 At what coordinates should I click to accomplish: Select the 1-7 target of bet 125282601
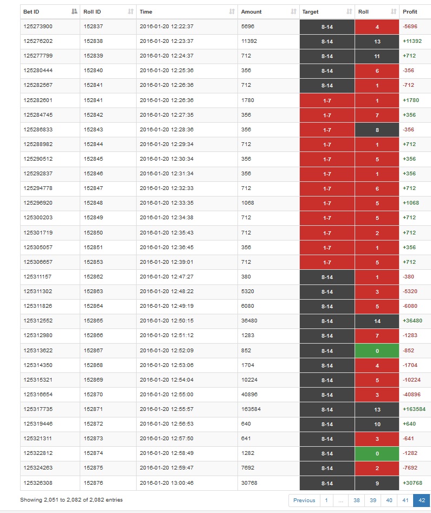[x=327, y=100]
